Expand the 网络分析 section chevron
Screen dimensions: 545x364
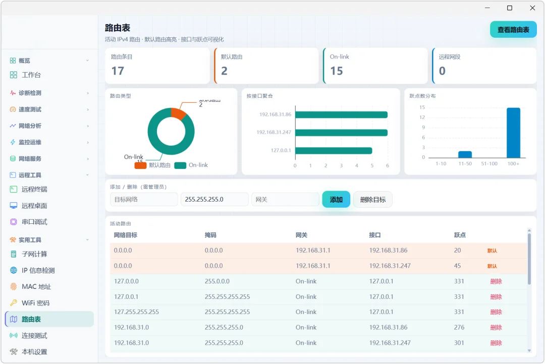tap(88, 126)
